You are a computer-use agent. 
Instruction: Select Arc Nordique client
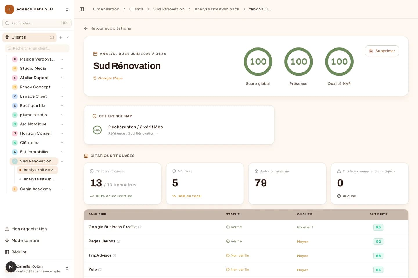[x=33, y=124]
